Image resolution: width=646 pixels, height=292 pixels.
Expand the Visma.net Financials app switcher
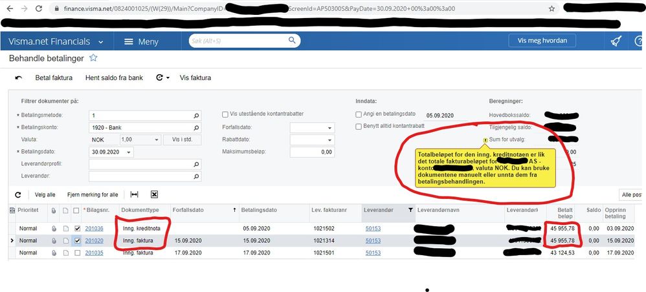tap(101, 42)
